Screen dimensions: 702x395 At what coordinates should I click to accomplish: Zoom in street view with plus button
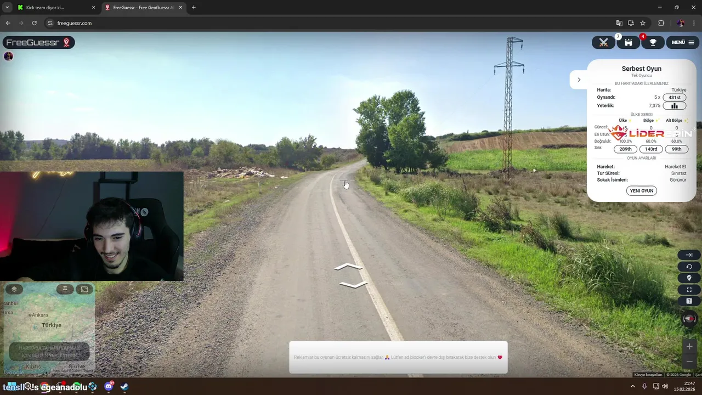[x=689, y=347]
